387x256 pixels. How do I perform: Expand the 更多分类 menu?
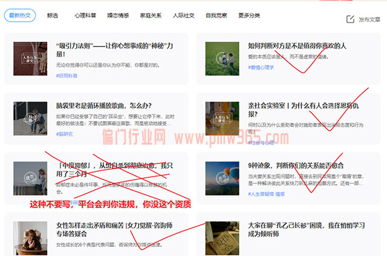coord(249,15)
